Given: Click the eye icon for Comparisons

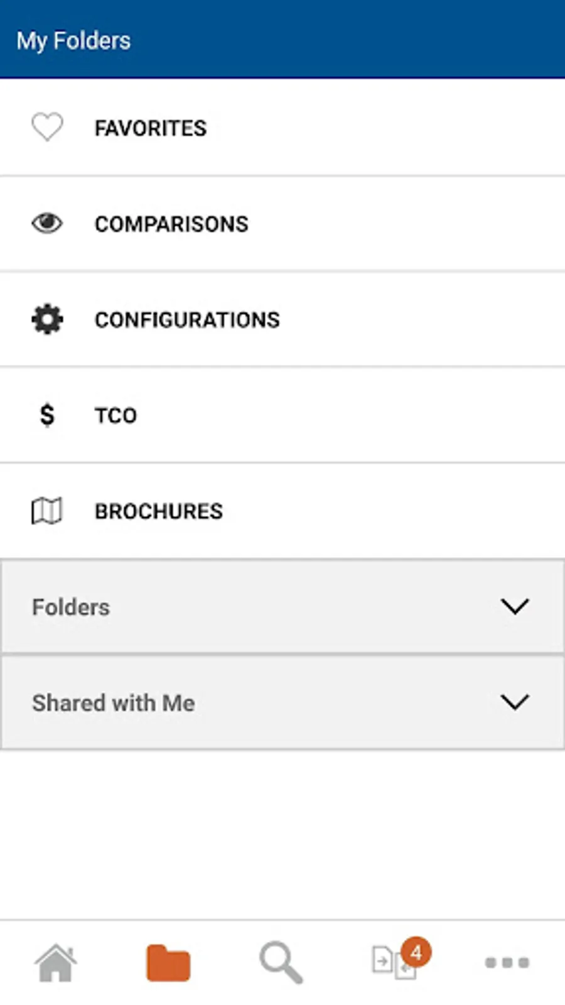Looking at the screenshot, I should pos(47,224).
